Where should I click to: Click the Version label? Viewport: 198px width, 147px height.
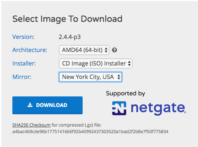(x=24, y=37)
